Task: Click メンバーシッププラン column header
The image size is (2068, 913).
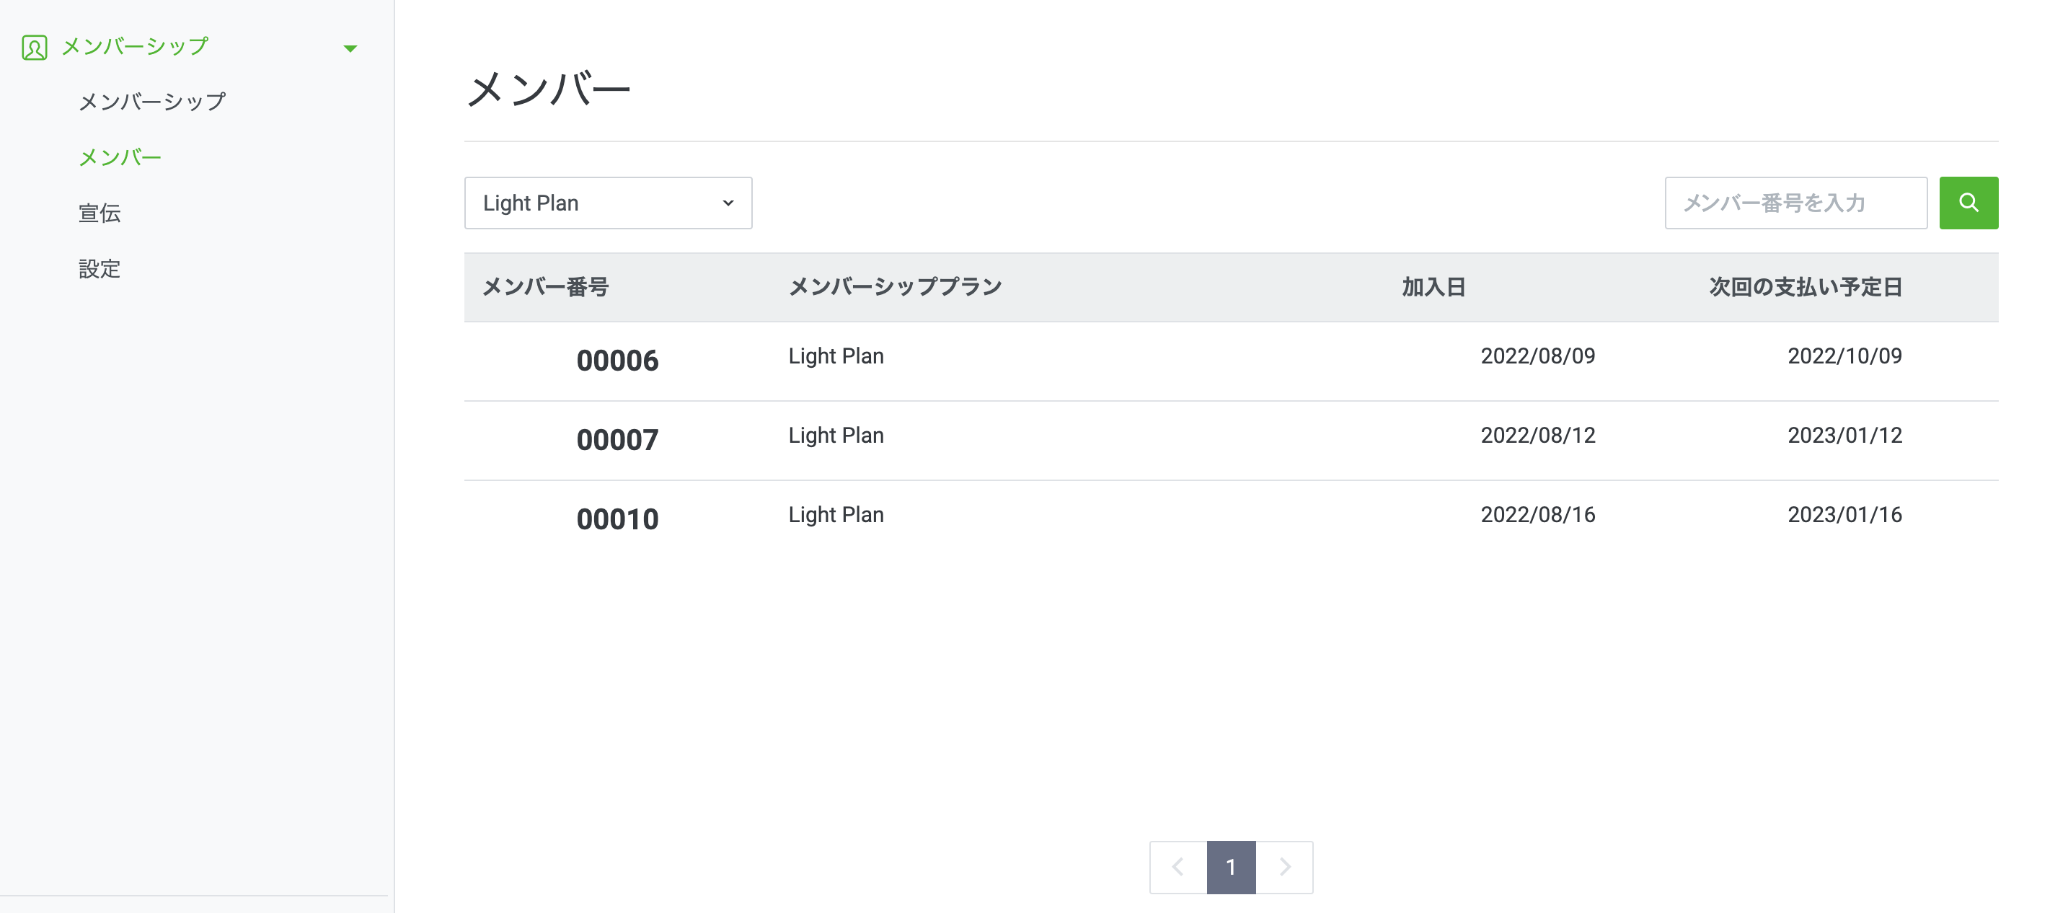Action: (x=894, y=288)
